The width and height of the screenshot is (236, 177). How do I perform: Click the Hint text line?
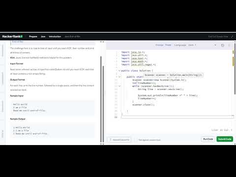[x=41, y=58]
